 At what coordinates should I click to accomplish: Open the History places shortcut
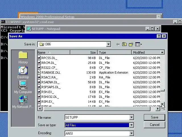click(x=23, y=58)
